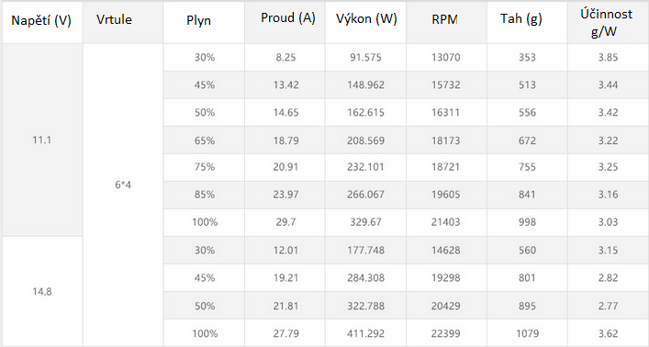
Task: Select the 13070 RPM cell
Action: [446, 57]
